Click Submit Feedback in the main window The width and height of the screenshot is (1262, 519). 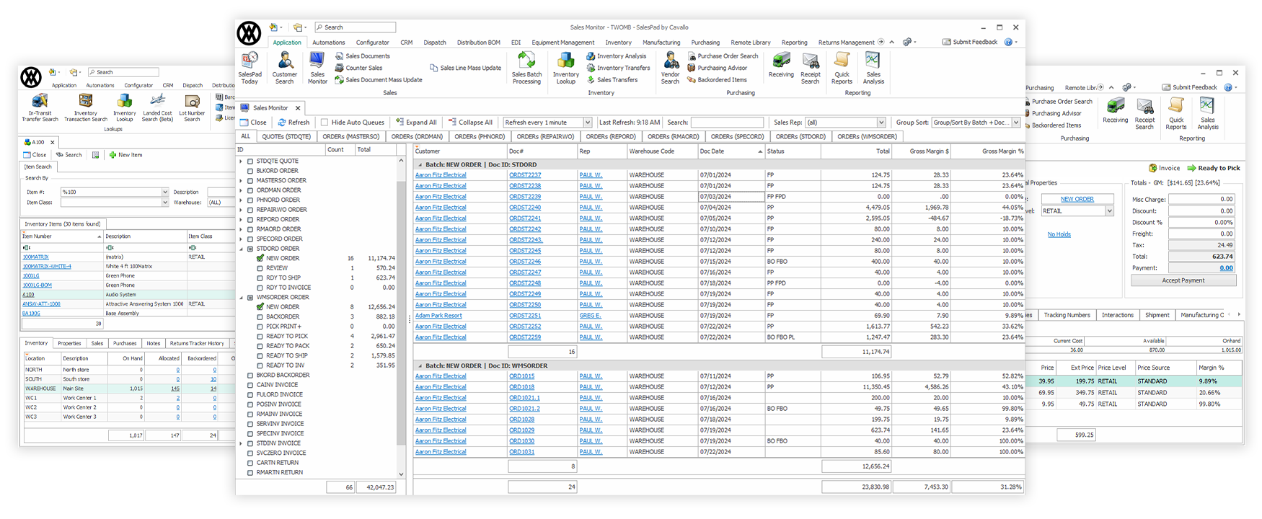970,42
